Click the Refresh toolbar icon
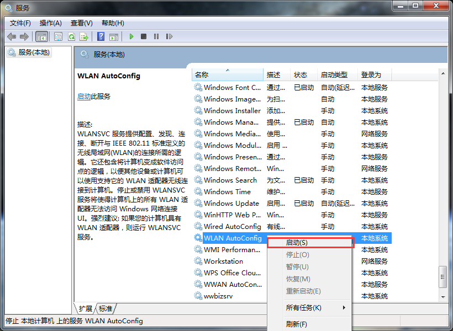This screenshot has height=331, width=453. pyautogui.click(x=71, y=36)
